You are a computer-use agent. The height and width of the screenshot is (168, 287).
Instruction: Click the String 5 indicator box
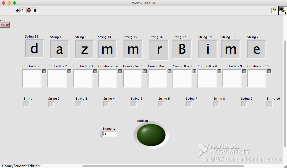(133, 104)
